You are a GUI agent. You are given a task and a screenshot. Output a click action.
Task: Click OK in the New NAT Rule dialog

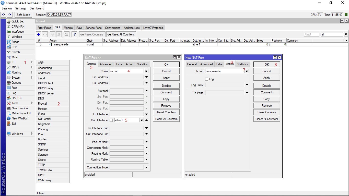[267, 65]
